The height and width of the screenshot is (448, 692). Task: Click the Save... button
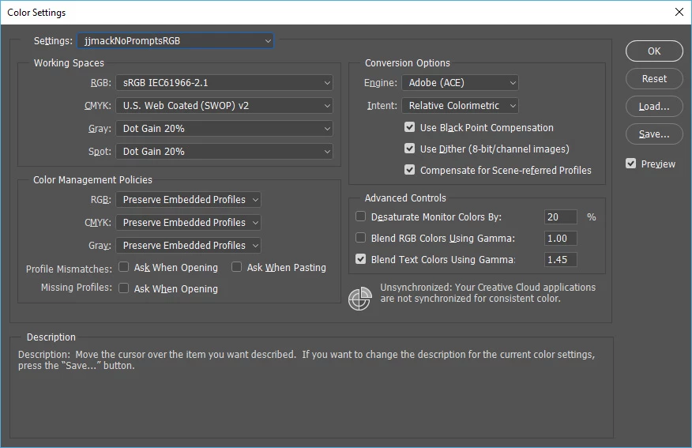click(x=654, y=134)
